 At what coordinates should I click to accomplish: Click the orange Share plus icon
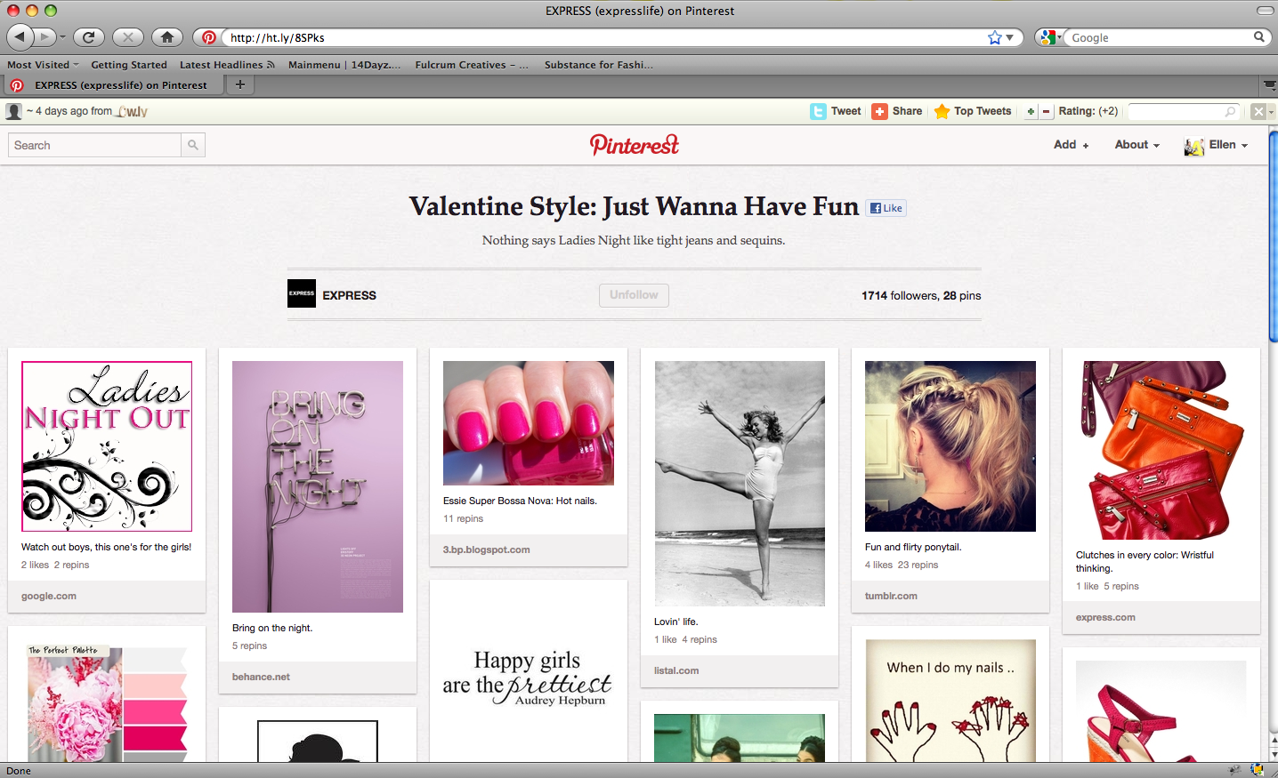[x=879, y=111]
